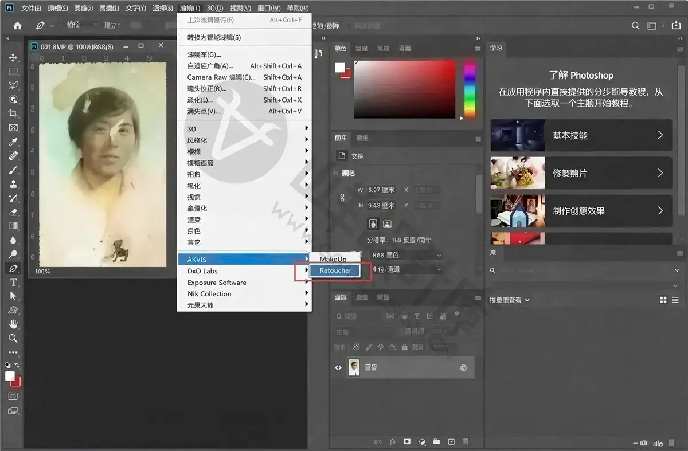Expand the Exposure Software submenu
Screen dimensions: 688x451
click(x=244, y=283)
